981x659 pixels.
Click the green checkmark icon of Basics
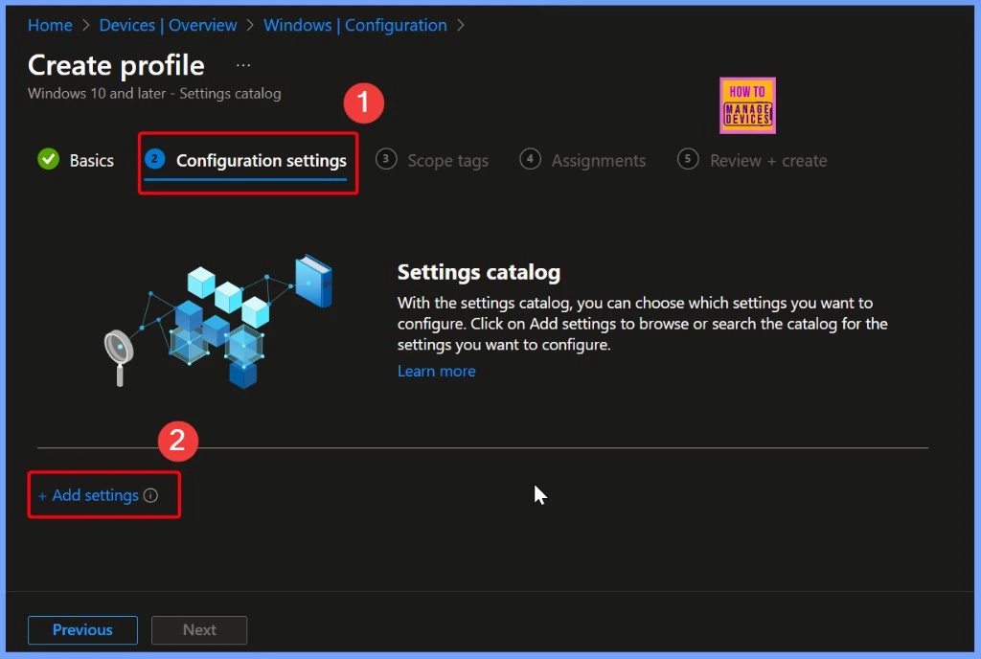coord(48,159)
